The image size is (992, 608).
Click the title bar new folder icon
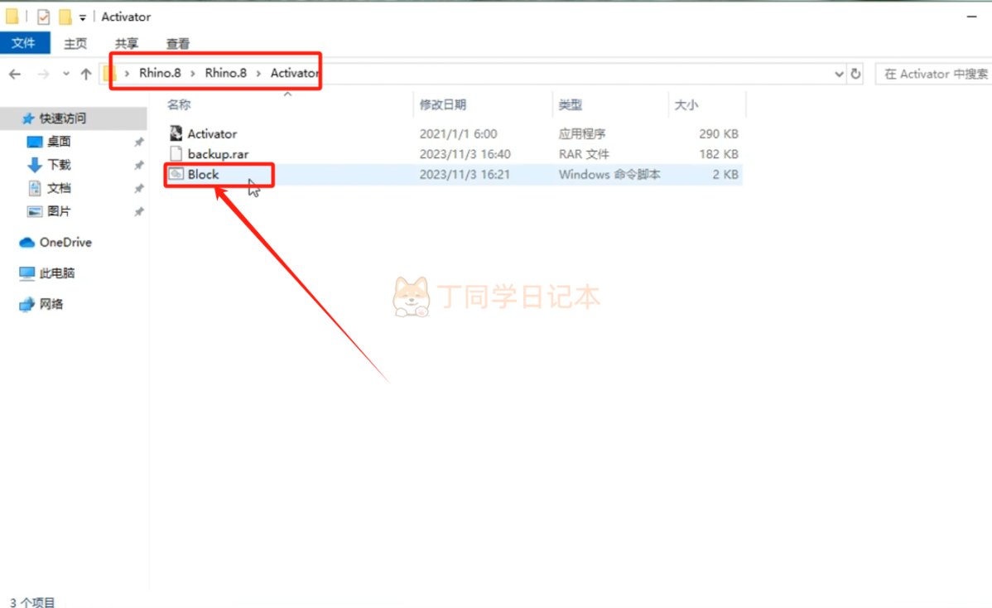pos(65,17)
